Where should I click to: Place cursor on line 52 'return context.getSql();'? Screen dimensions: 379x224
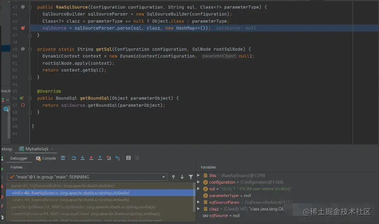(74, 70)
